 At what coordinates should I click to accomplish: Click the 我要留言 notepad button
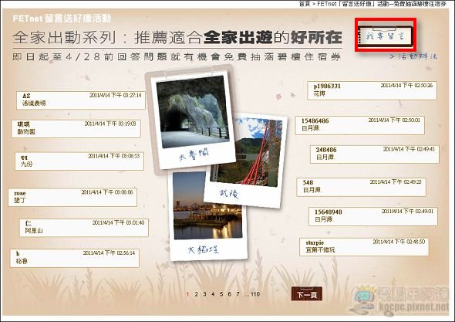pyautogui.click(x=386, y=36)
